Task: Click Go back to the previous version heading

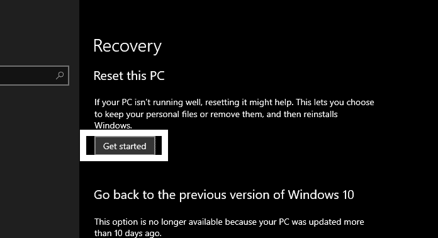Action: coord(224,195)
